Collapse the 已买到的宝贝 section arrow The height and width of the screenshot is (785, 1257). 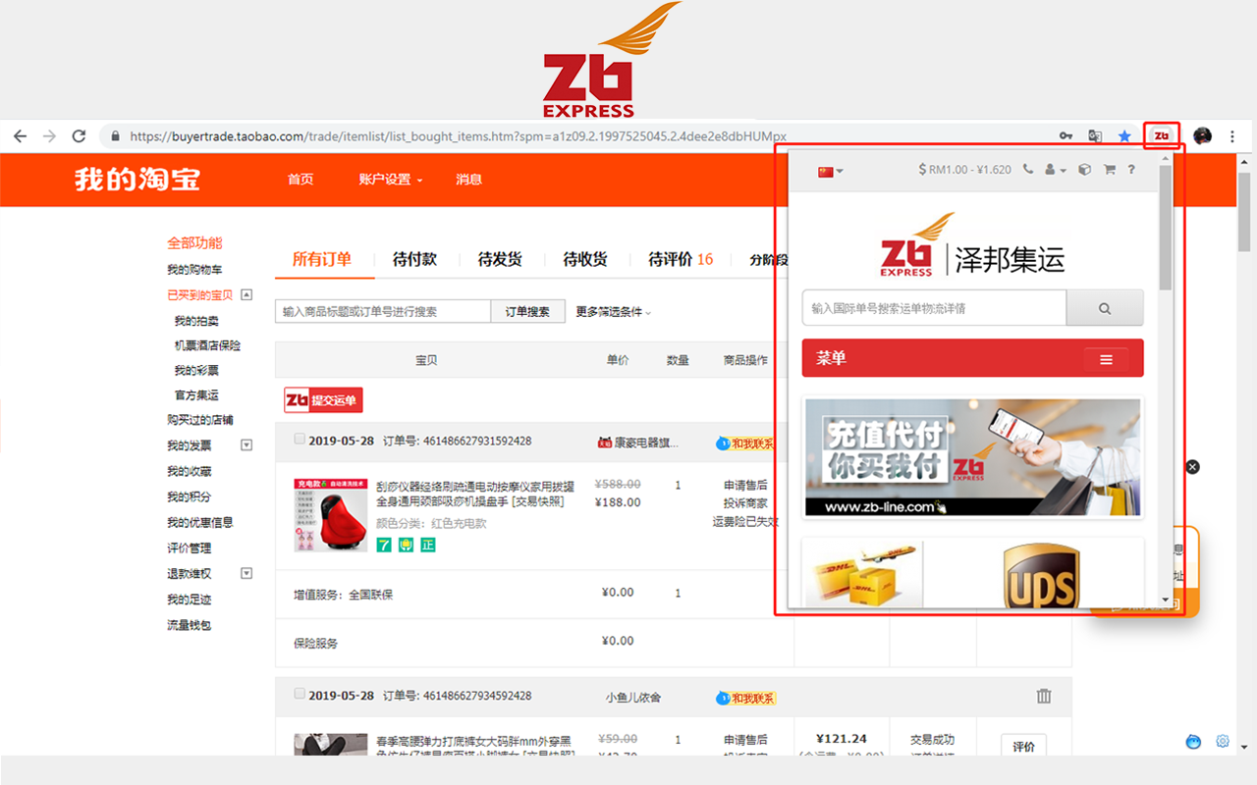246,294
